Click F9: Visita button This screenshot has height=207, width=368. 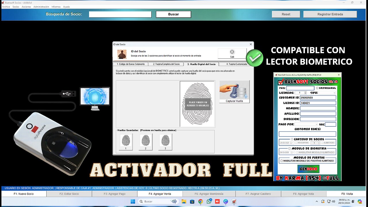347,194
